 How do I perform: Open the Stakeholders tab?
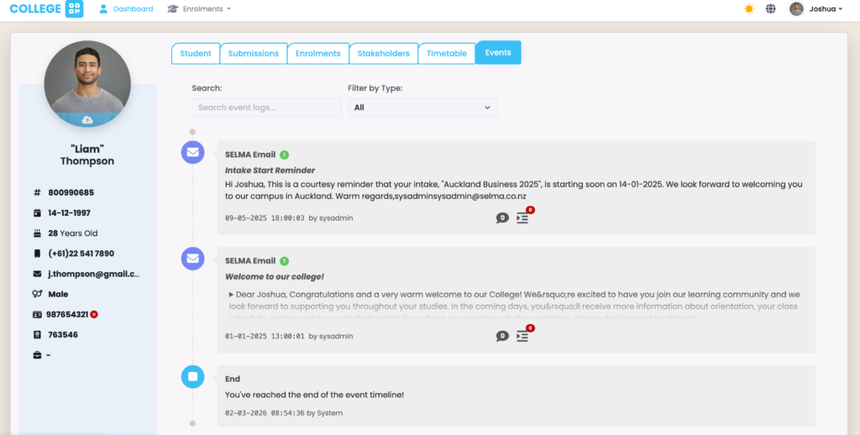click(x=383, y=53)
